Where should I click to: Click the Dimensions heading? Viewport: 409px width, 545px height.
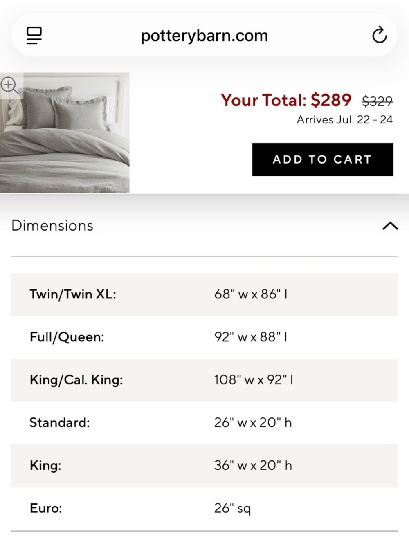click(52, 226)
